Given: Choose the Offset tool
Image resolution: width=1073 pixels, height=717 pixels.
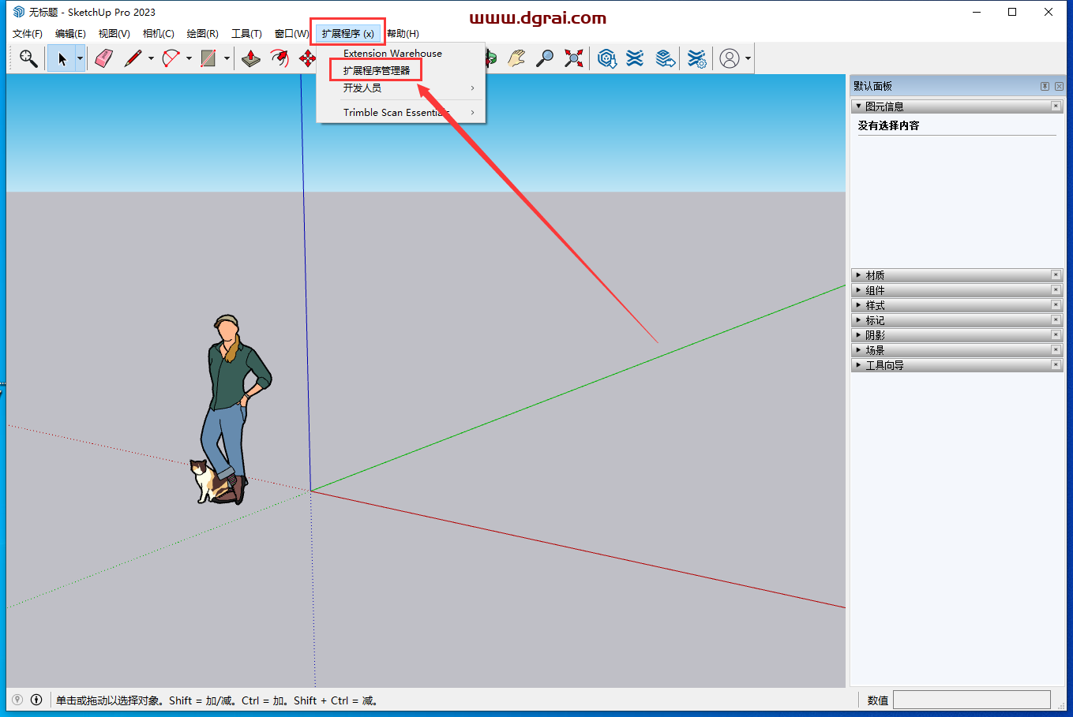Looking at the screenshot, I should [280, 58].
